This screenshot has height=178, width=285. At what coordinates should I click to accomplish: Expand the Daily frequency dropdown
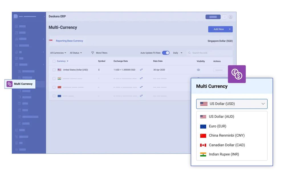[x=177, y=53]
